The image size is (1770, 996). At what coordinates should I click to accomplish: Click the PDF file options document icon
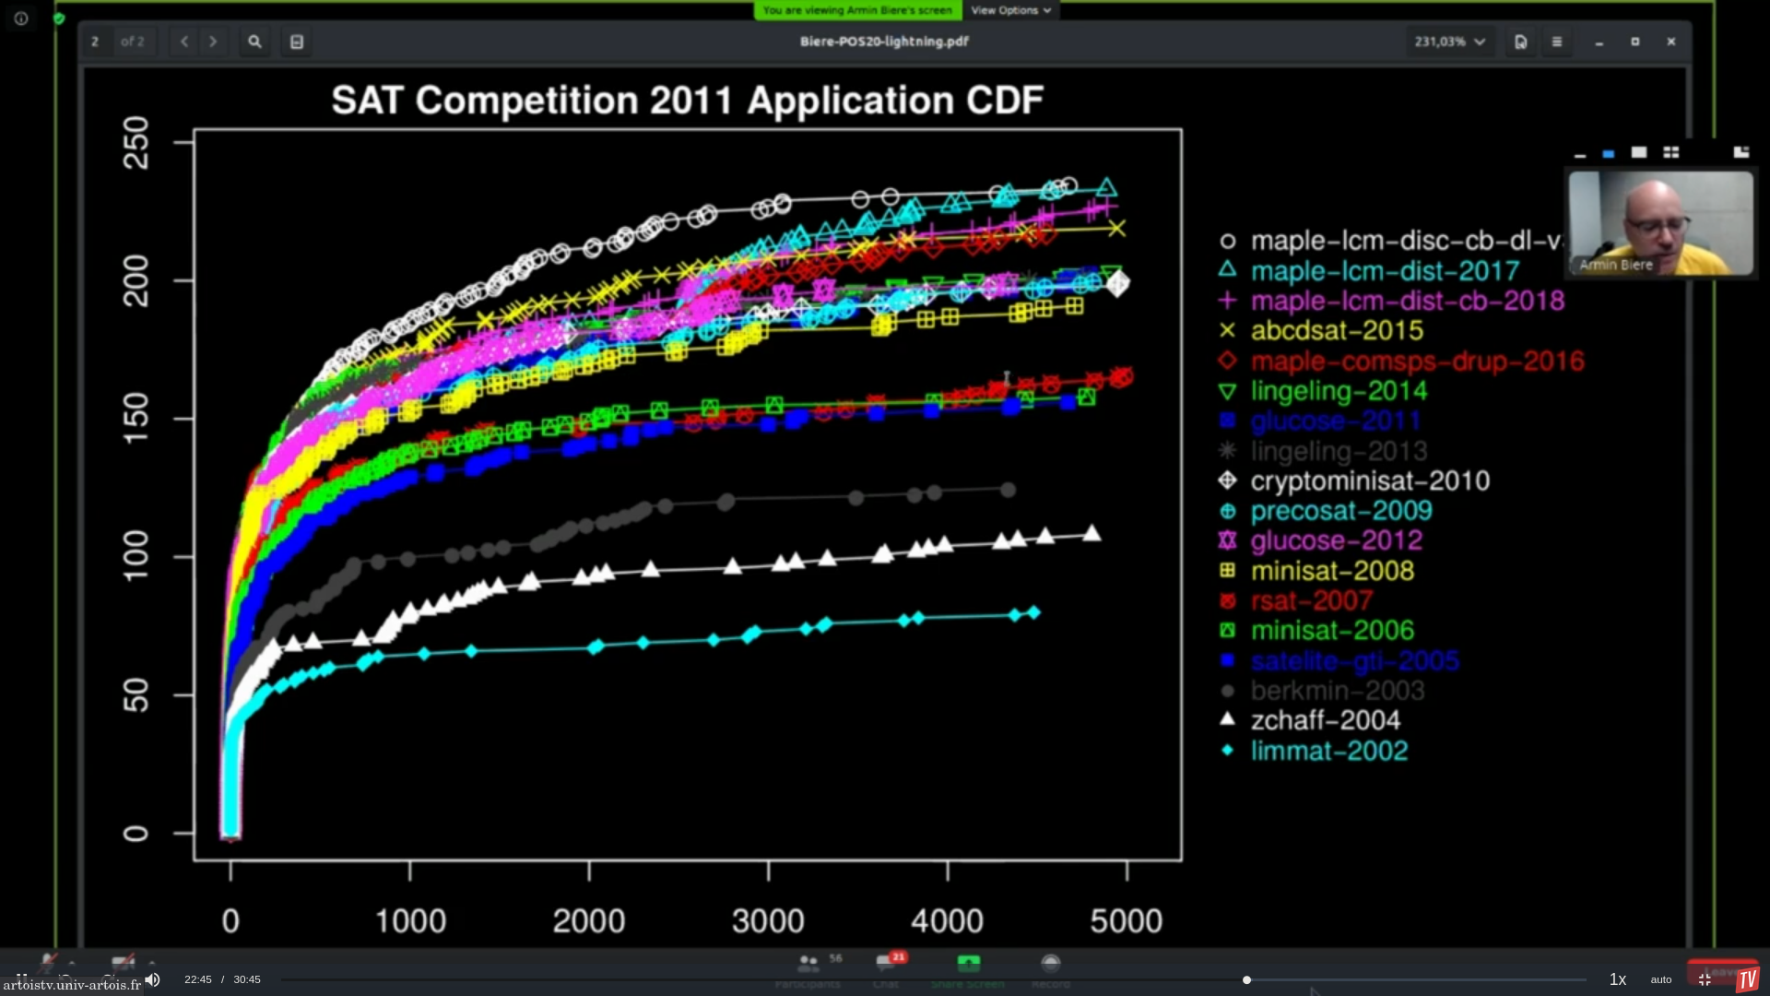[x=1521, y=41]
